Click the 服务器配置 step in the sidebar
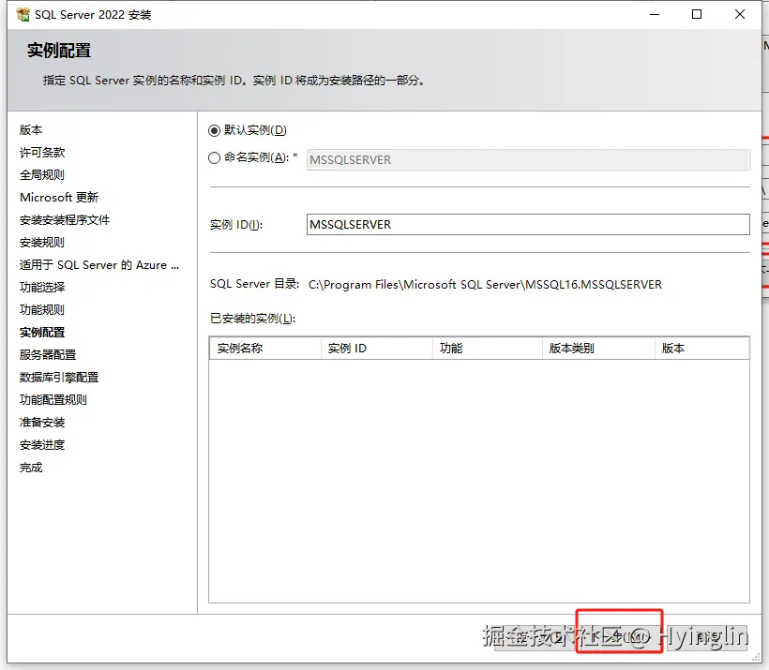Screen dimensions: 769x670 (x=48, y=355)
